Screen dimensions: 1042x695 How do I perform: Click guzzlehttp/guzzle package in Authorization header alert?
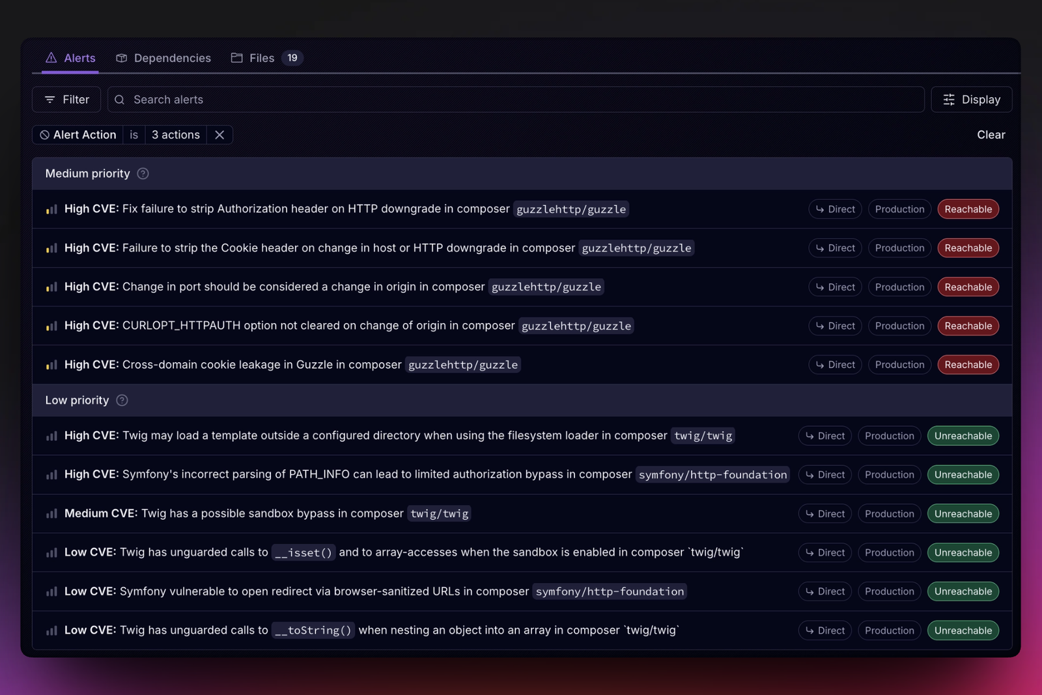[571, 209]
